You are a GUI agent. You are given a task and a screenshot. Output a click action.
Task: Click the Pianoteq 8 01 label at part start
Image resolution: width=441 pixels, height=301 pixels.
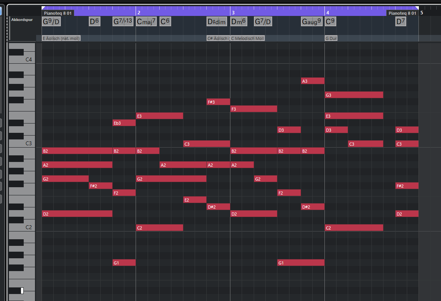pos(58,13)
